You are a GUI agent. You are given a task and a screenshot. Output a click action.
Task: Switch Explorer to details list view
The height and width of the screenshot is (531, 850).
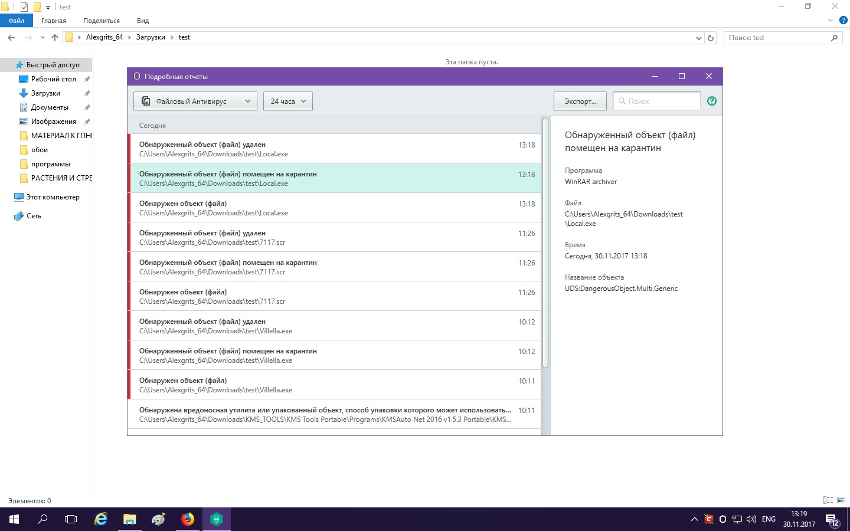coord(828,500)
